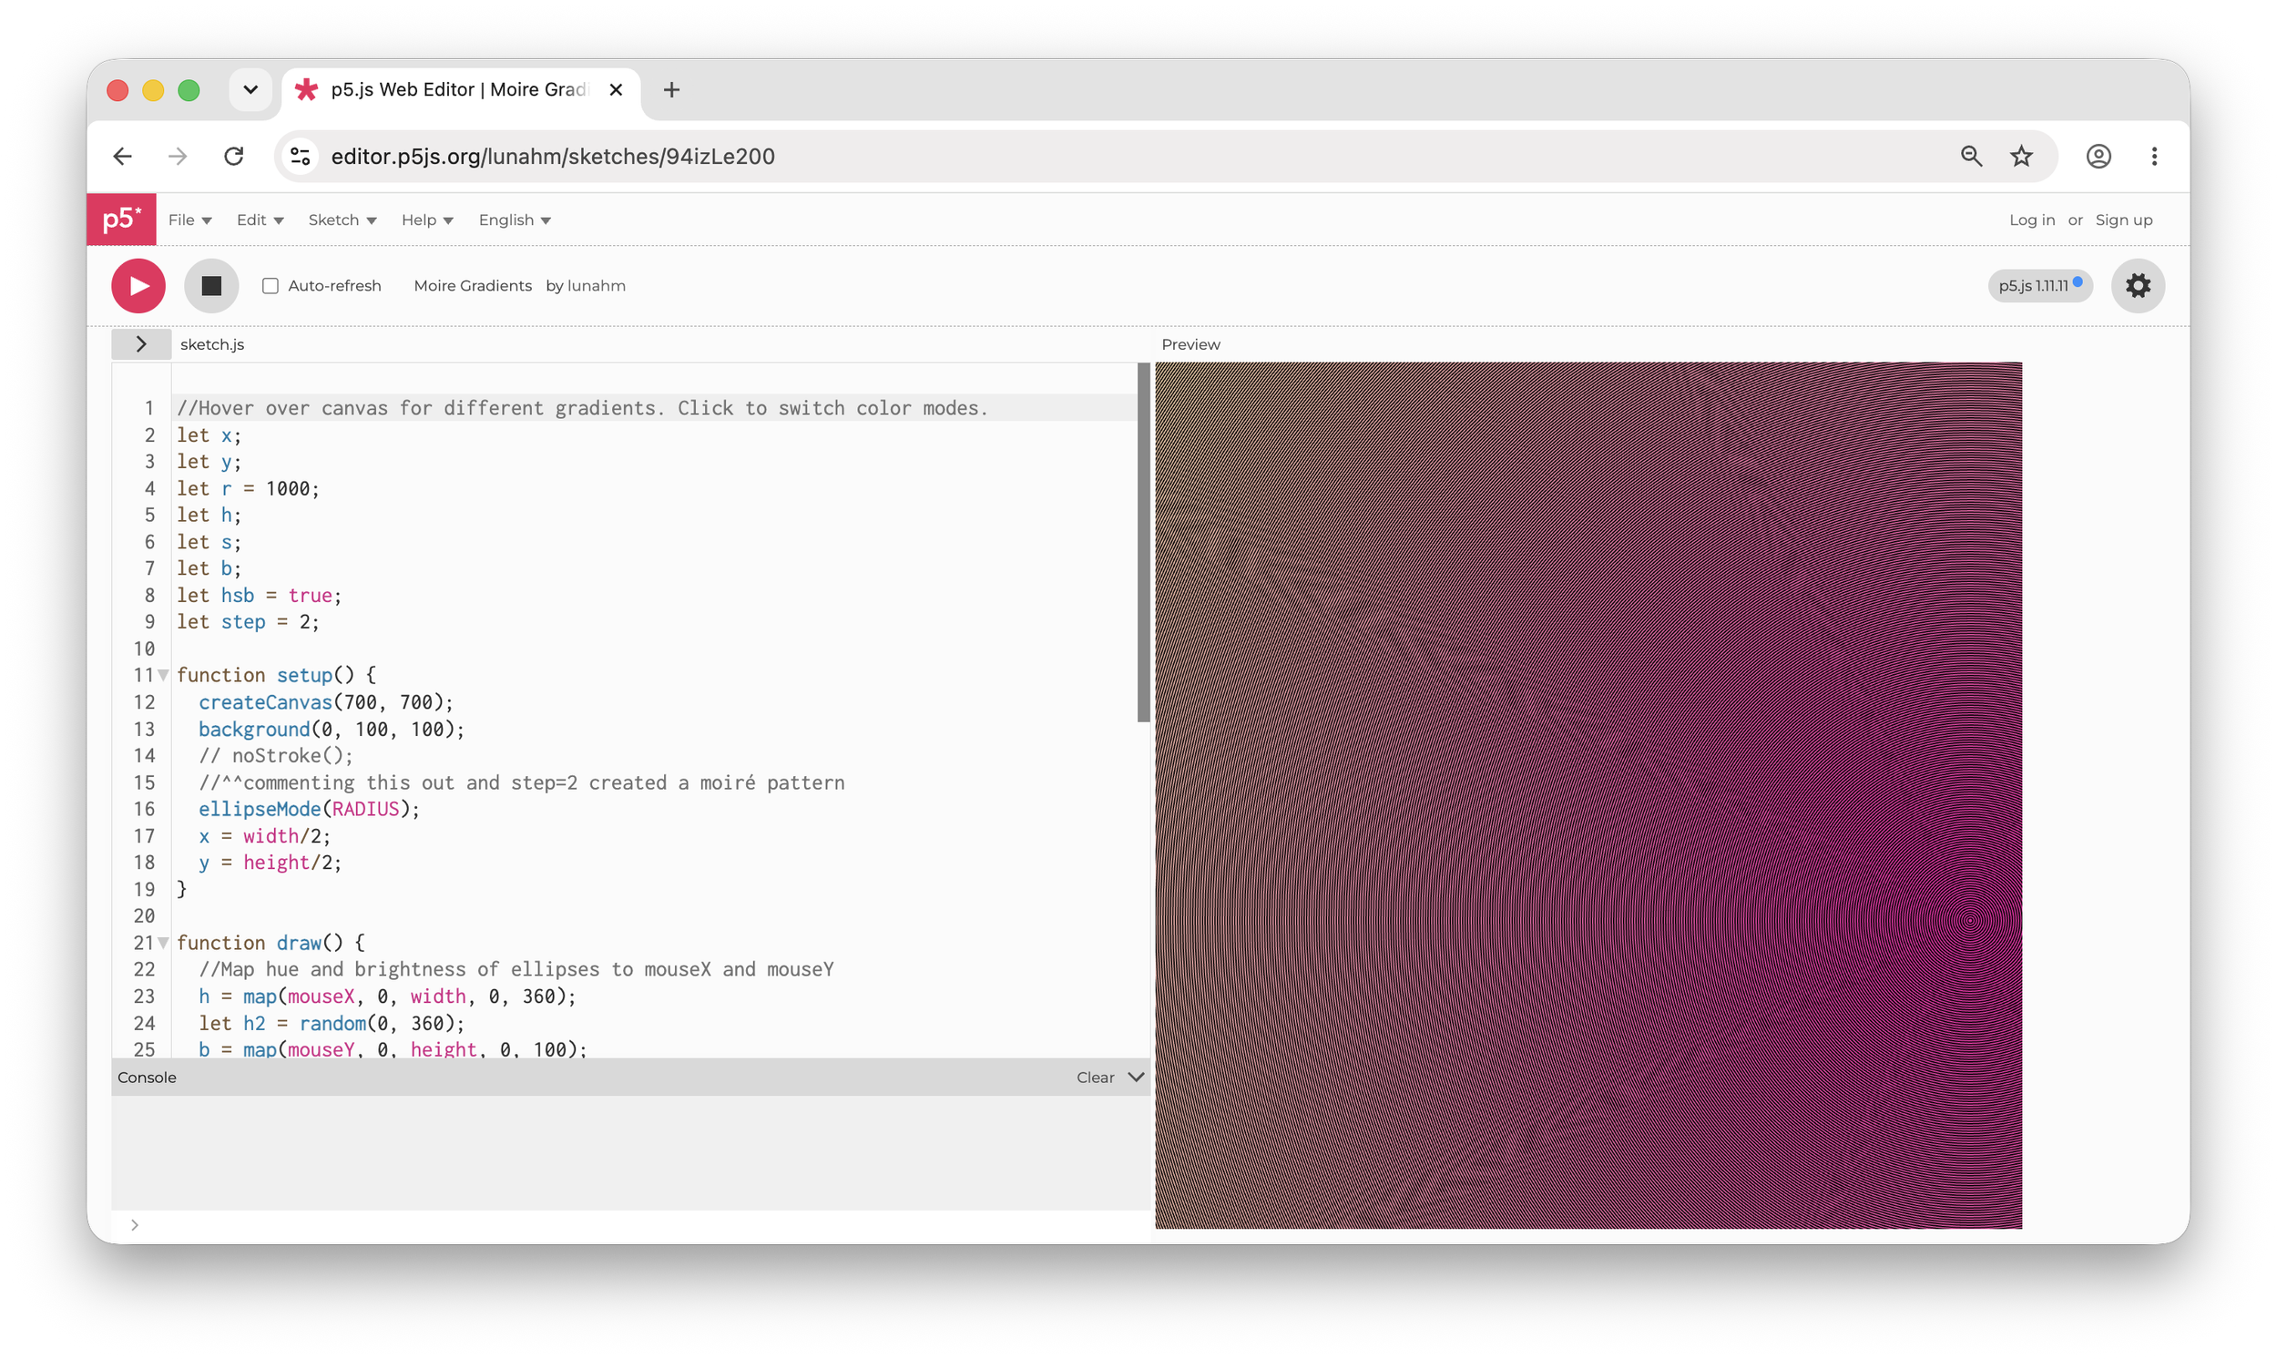This screenshot has height=1359, width=2277.
Task: Reload the current page
Action: pyautogui.click(x=234, y=157)
